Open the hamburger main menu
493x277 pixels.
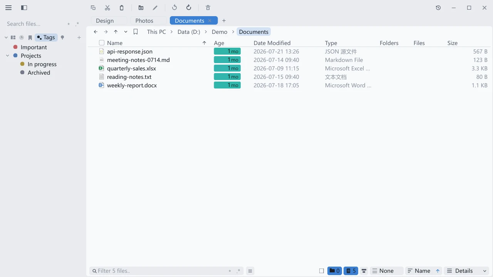pyautogui.click(x=8, y=8)
